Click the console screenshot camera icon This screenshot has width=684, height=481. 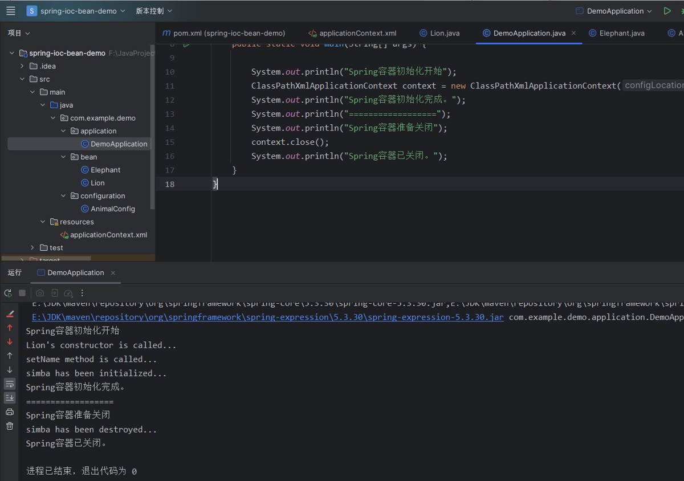pos(40,293)
